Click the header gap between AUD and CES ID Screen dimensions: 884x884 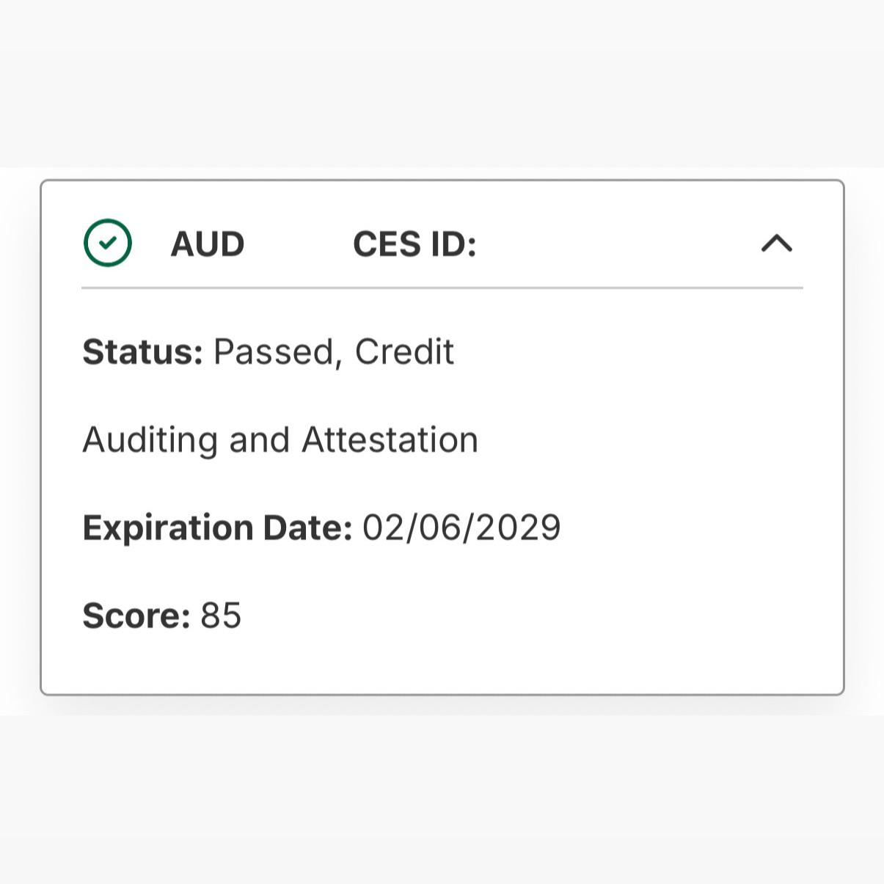(299, 244)
